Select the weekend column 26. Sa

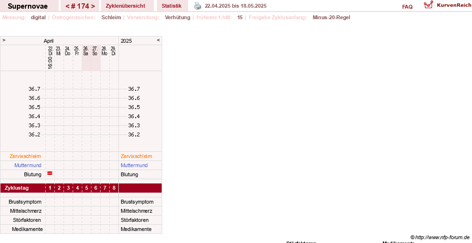86,51
